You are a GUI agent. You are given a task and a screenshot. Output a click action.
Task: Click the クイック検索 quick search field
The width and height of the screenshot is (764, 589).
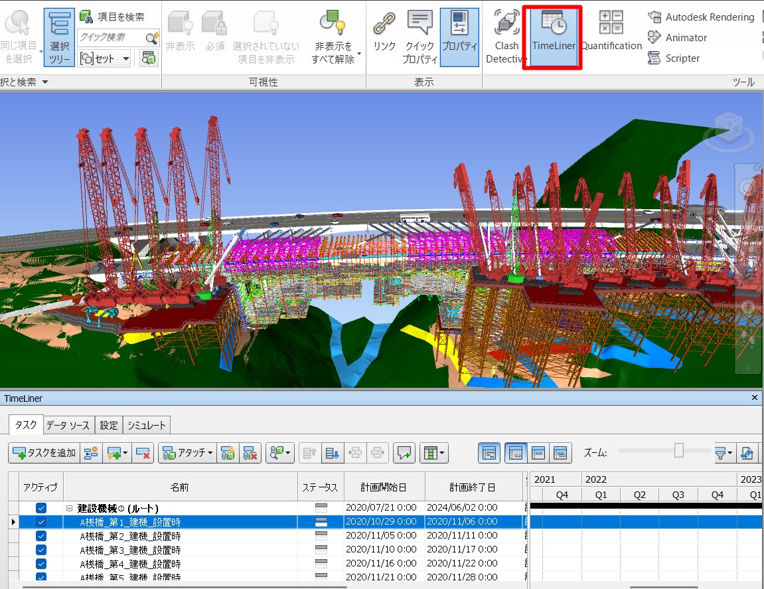pos(111,38)
